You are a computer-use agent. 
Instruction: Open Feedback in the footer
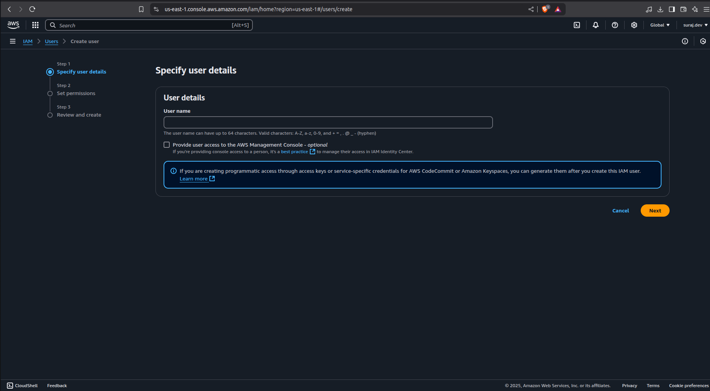pos(57,386)
